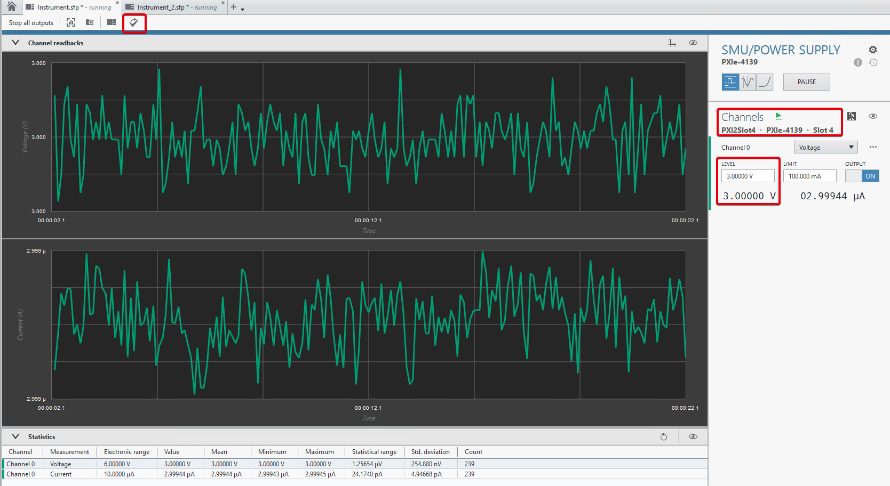890x486 pixels.
Task: Open the Channel 0 more options ellipsis
Action: [873, 147]
